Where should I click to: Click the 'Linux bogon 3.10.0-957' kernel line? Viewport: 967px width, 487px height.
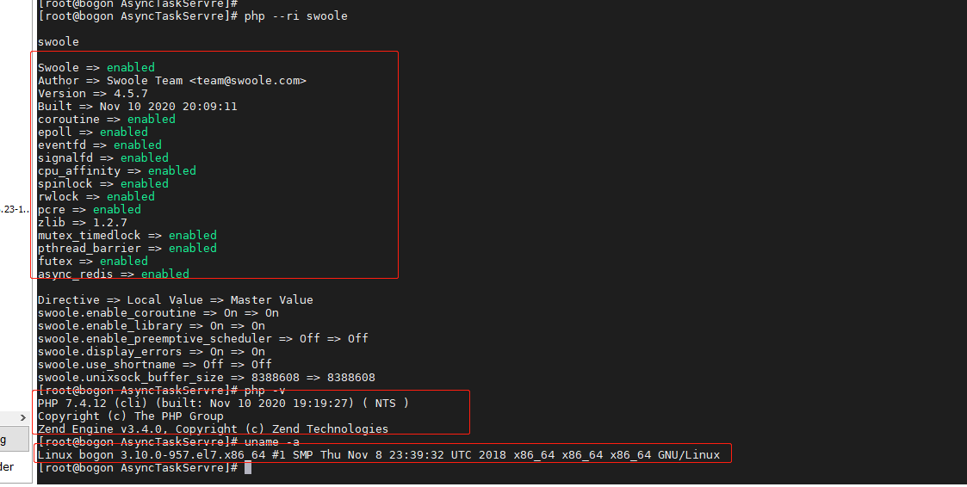pos(379,455)
